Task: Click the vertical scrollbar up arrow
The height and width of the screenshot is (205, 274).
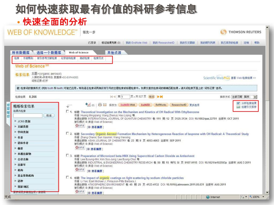Action: [267, 27]
